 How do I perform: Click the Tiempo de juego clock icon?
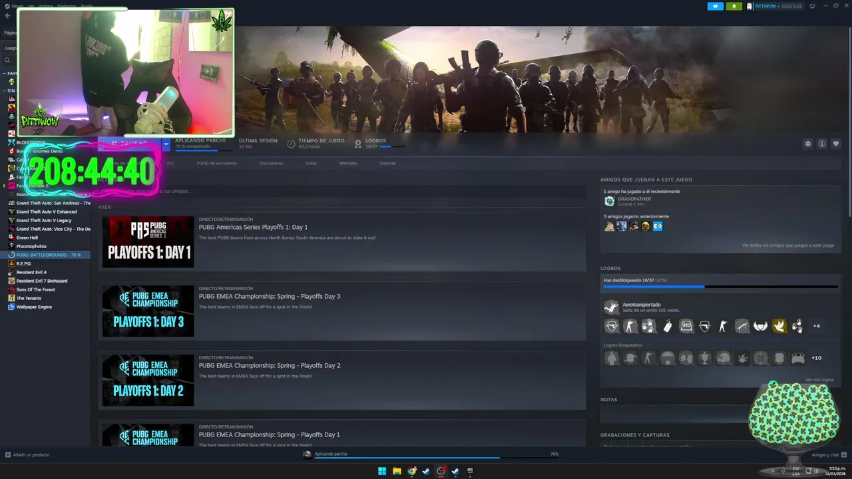coord(292,144)
